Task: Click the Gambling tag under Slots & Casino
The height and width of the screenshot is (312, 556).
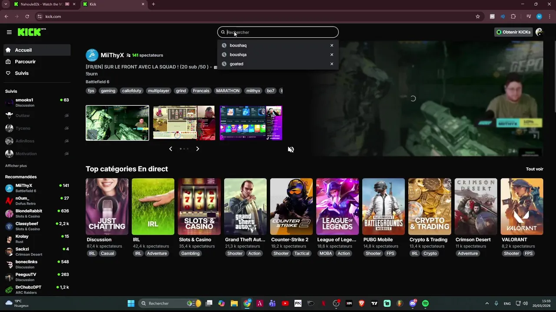Action: click(x=190, y=253)
